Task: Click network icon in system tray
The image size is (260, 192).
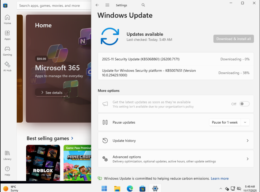Action: click(233, 188)
